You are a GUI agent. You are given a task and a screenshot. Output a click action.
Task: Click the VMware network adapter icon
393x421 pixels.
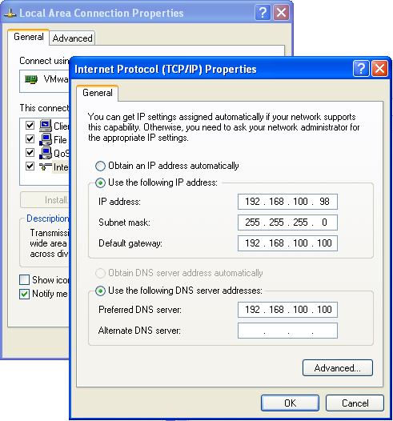[31, 79]
